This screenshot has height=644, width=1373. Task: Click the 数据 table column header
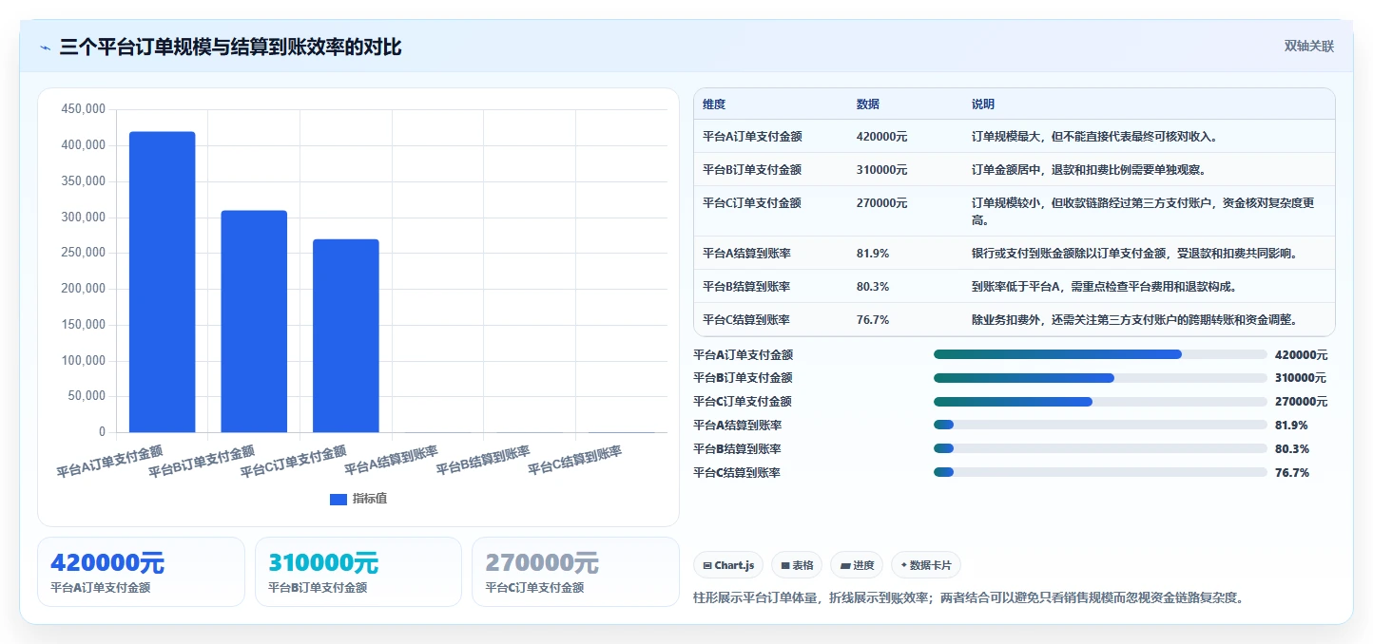coord(868,104)
